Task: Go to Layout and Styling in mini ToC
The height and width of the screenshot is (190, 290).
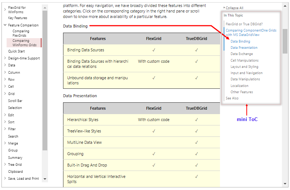Action: click(244, 67)
